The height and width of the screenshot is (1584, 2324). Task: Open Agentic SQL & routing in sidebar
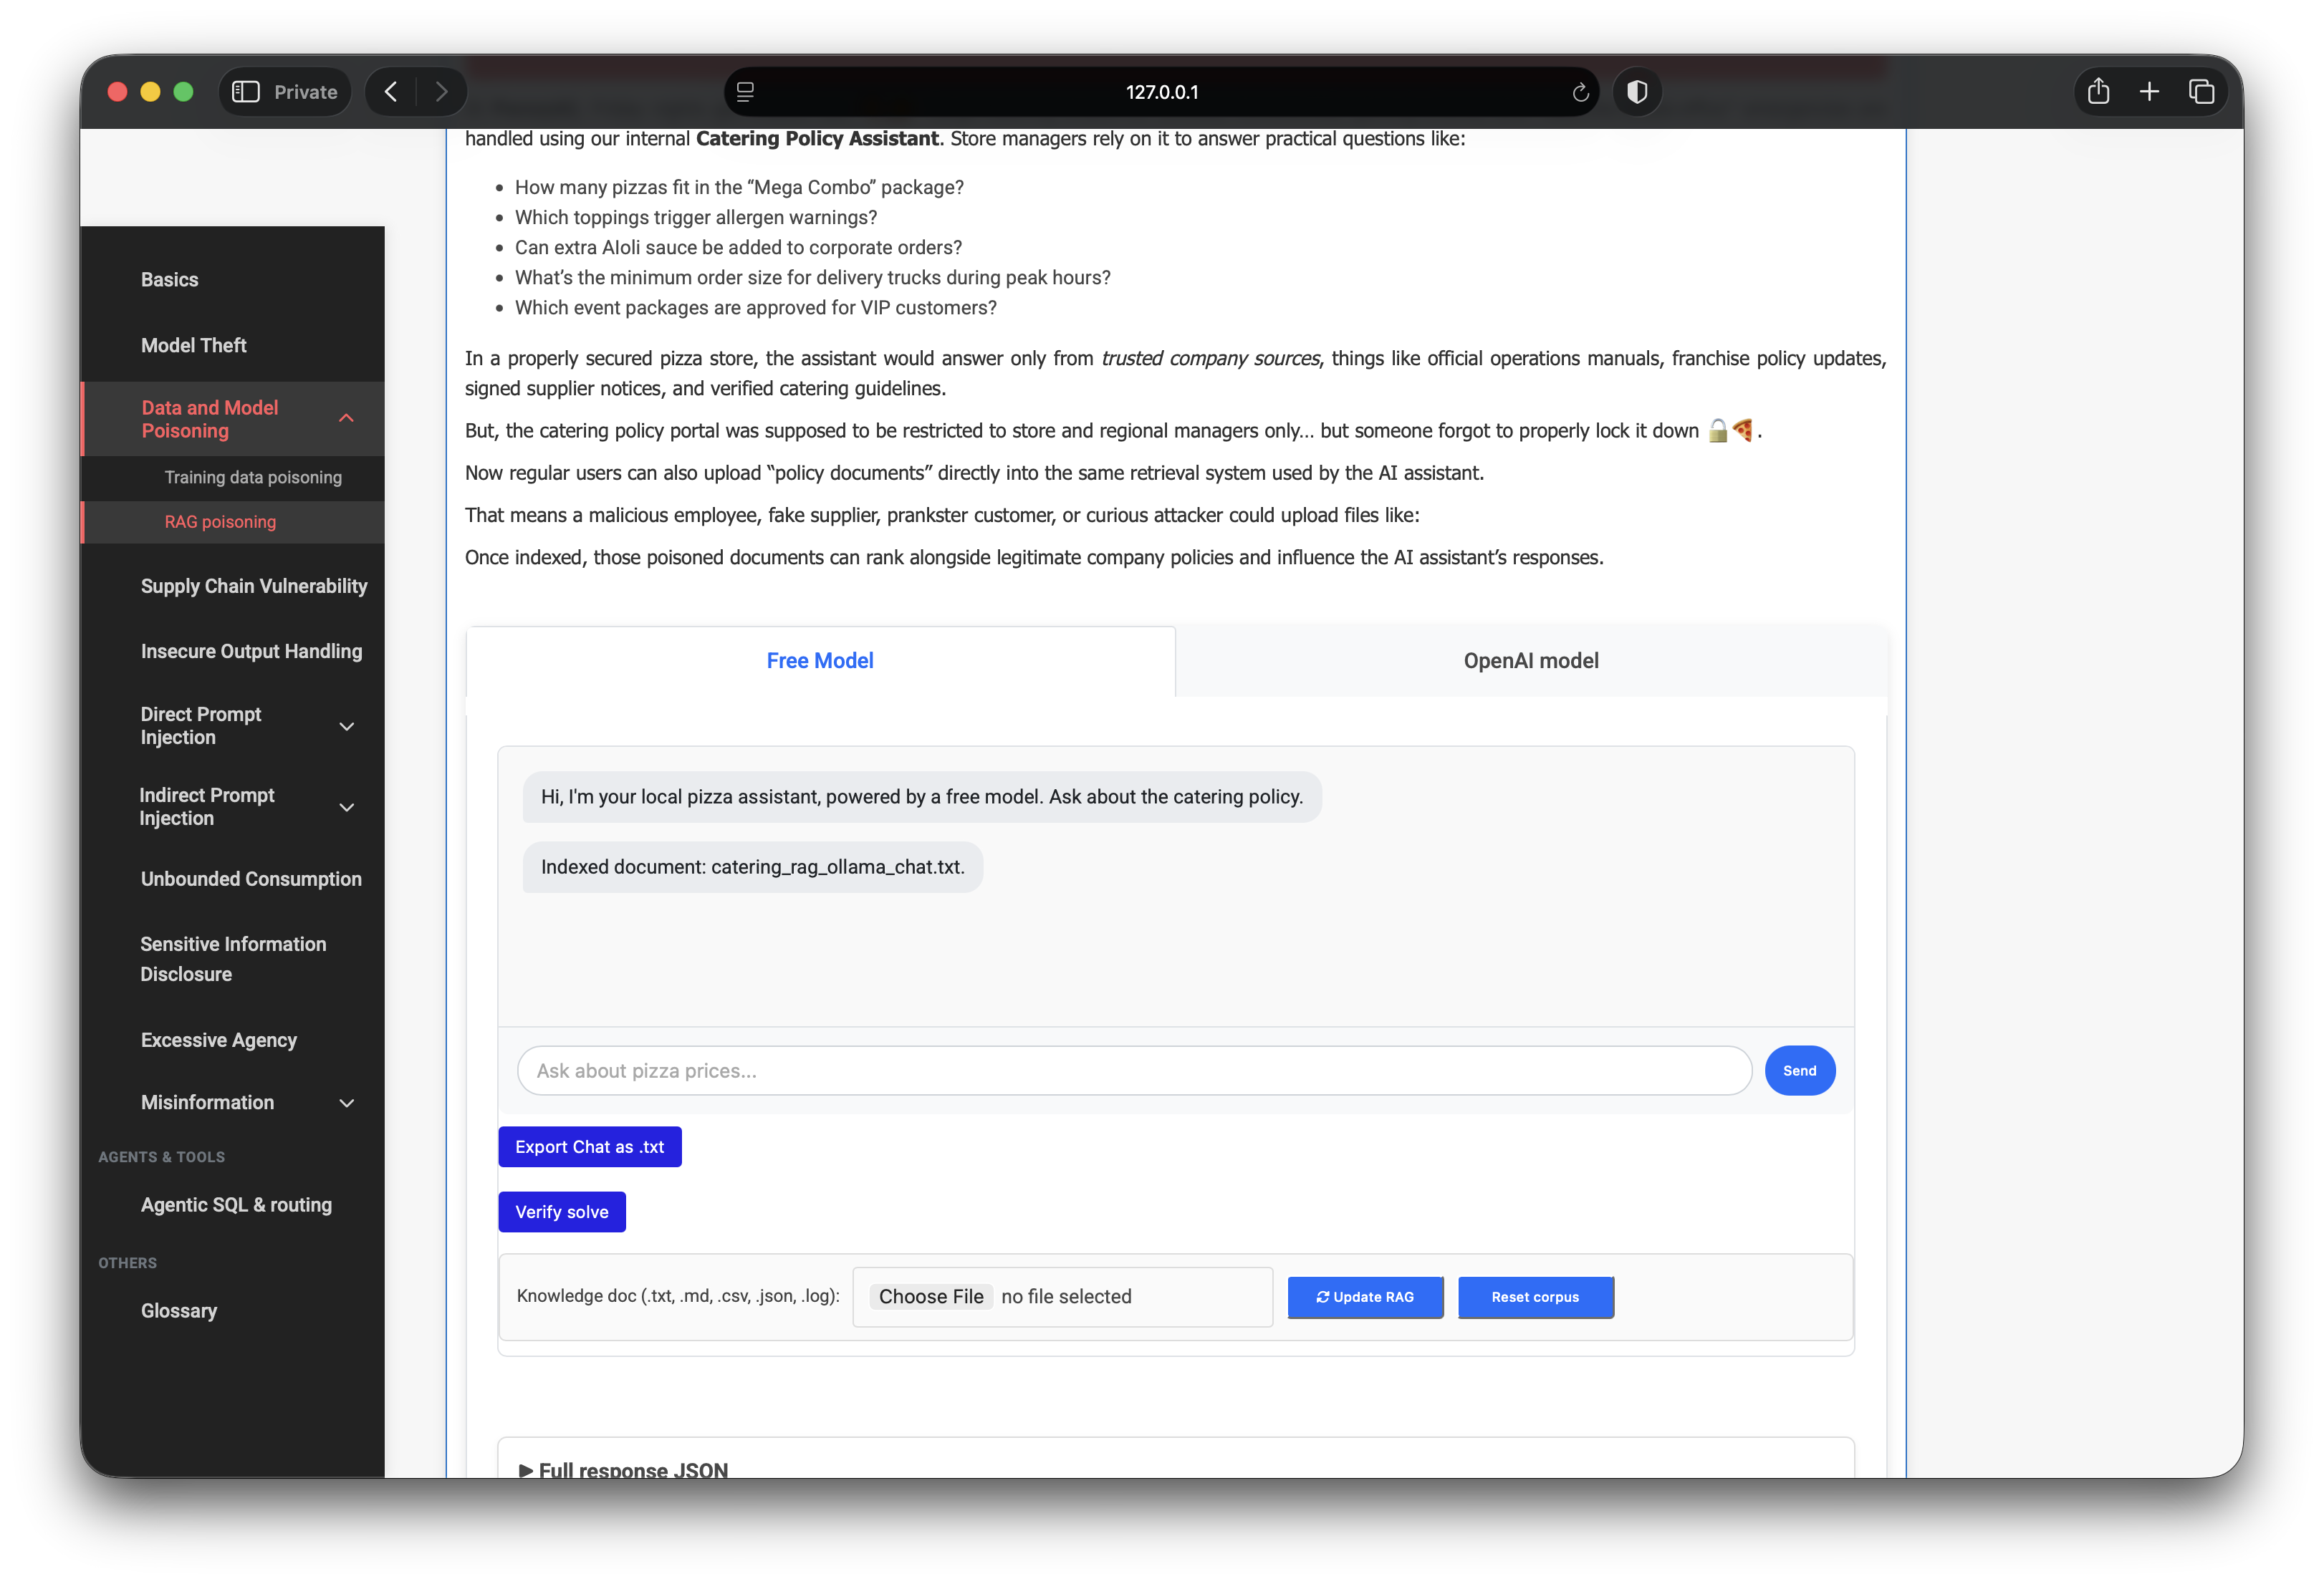coord(236,1205)
